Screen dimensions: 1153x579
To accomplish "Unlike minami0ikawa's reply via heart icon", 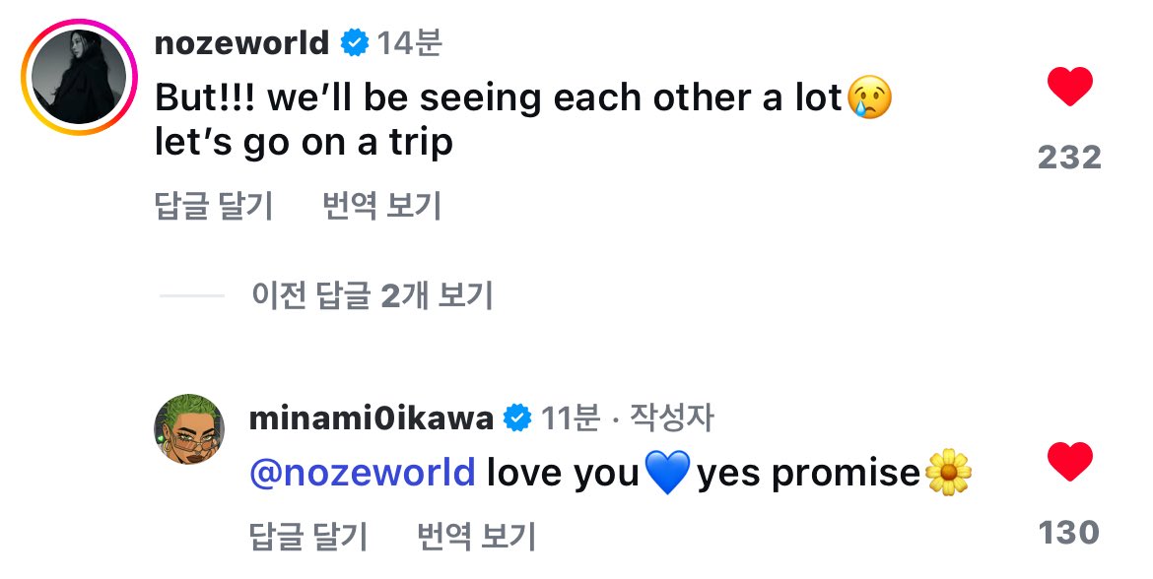I will click(1070, 462).
